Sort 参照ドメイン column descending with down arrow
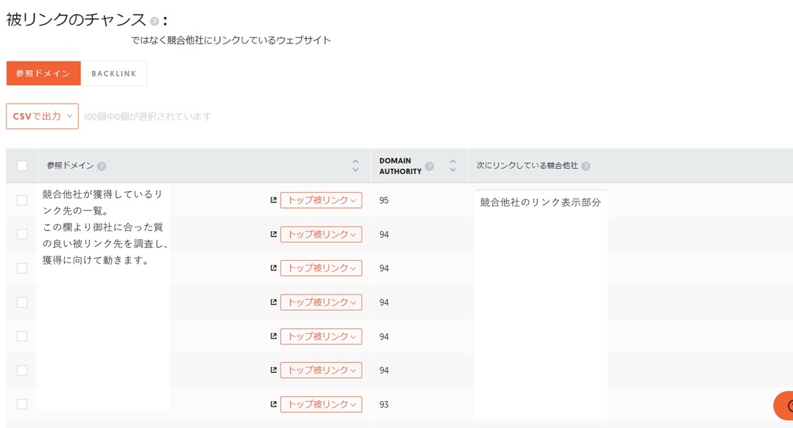 coord(356,170)
